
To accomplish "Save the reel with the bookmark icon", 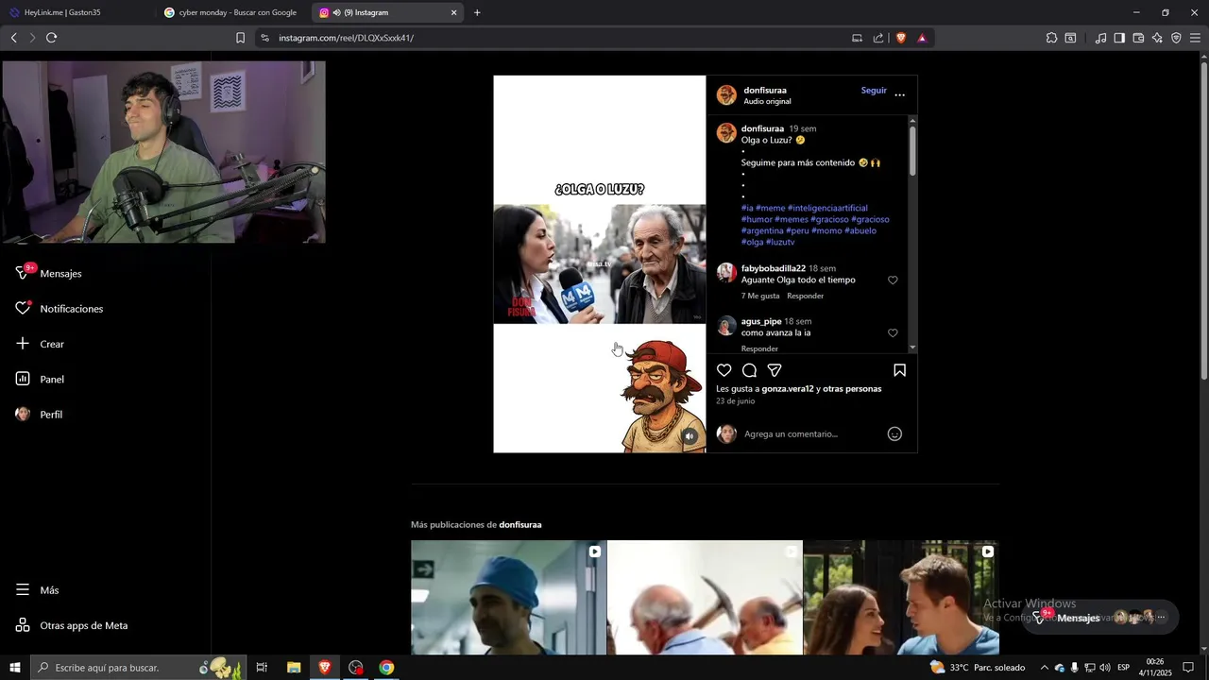I will point(899,370).
